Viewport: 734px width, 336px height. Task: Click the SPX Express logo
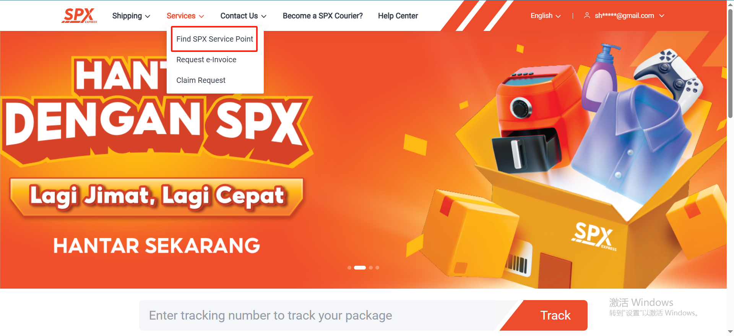80,16
